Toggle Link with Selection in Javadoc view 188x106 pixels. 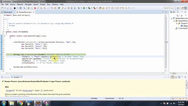click(x=173, y=77)
